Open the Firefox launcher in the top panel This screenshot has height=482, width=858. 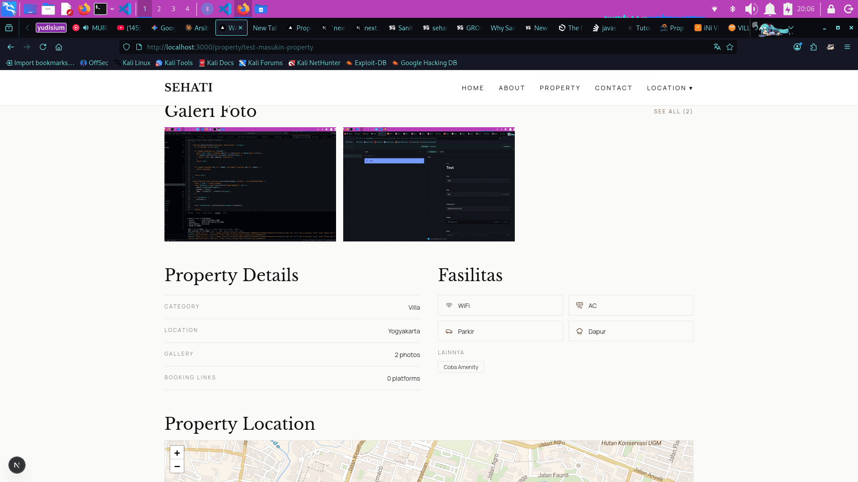pyautogui.click(x=84, y=8)
